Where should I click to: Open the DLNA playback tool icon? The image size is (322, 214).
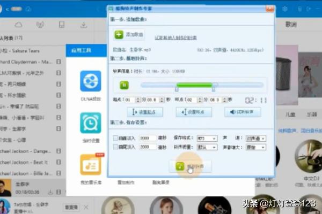point(90,82)
